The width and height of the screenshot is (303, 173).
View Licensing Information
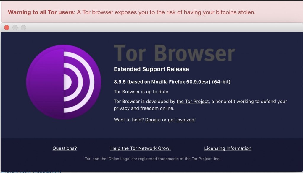[228, 148]
